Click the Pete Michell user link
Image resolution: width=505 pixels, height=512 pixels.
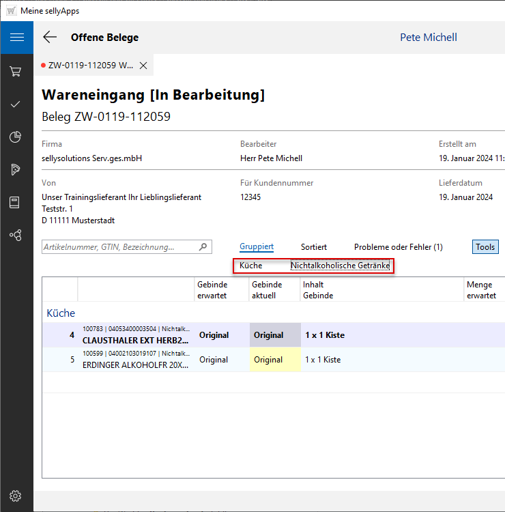pyautogui.click(x=428, y=38)
